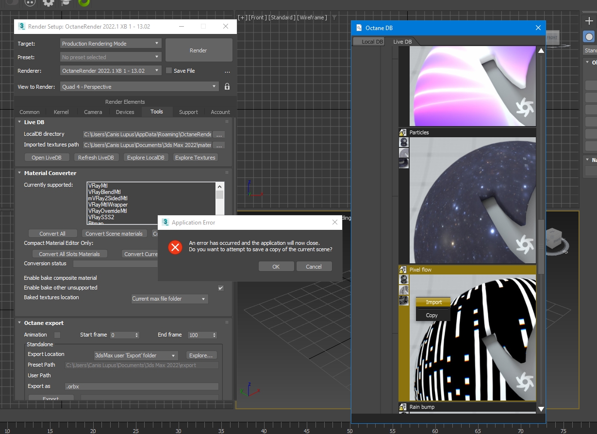
Task: Open the Export Location dropdown
Action: 136,355
